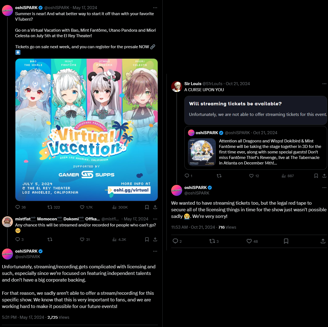This screenshot has height=327, width=328.
Task: Share the mistfist reply tweet
Action: coord(155,239)
